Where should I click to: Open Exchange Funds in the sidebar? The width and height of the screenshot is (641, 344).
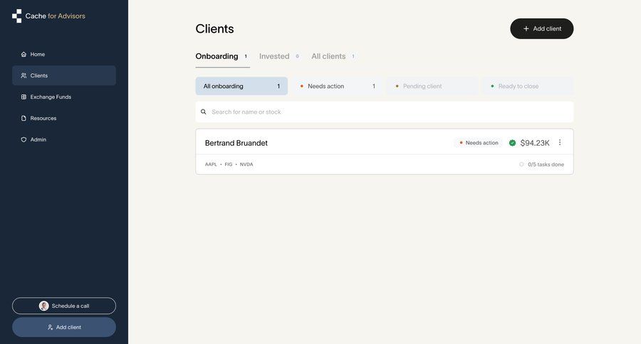(x=64, y=97)
